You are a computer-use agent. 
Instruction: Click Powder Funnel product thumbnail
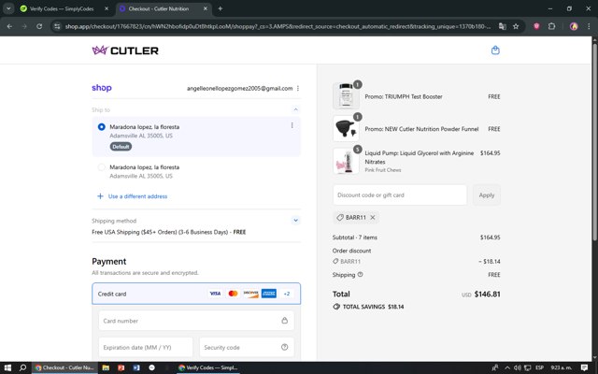tap(346, 129)
